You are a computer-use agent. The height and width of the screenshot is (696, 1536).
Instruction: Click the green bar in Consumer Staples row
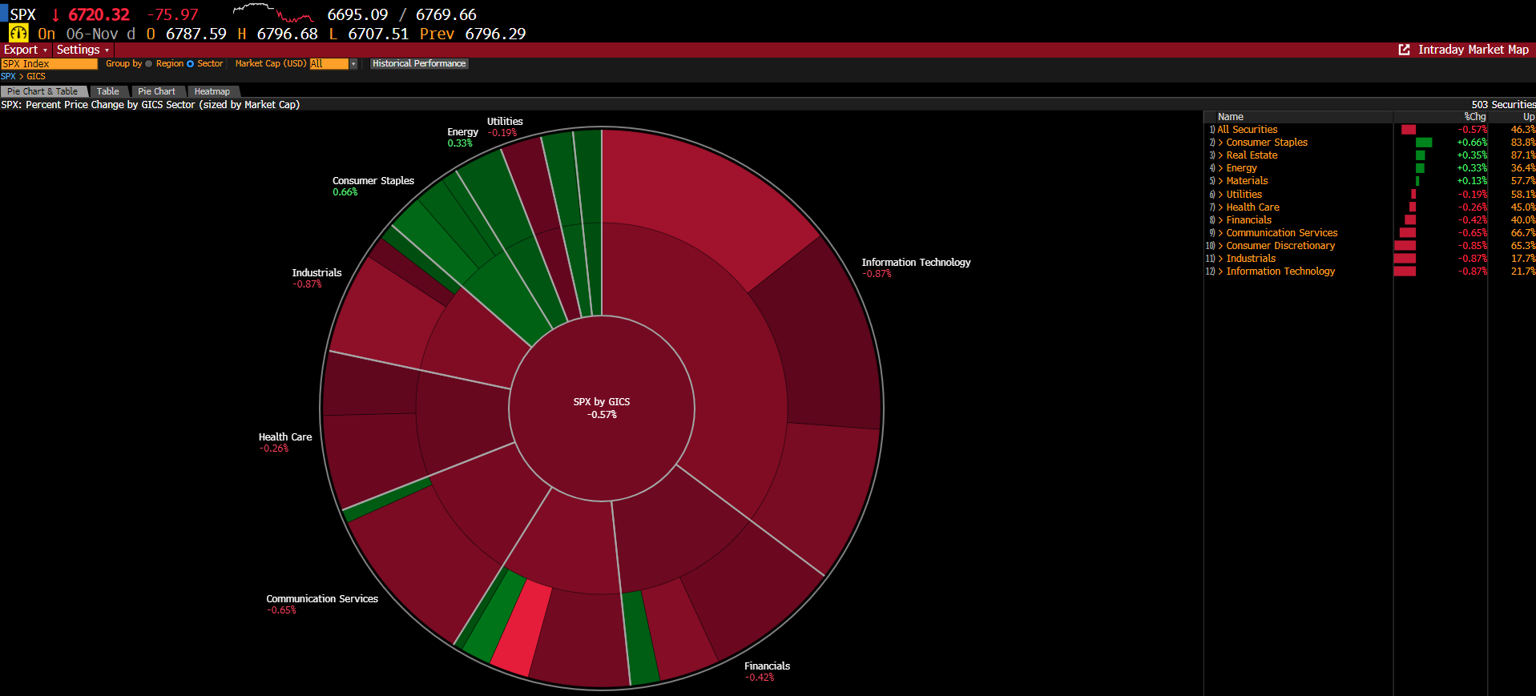[1424, 143]
